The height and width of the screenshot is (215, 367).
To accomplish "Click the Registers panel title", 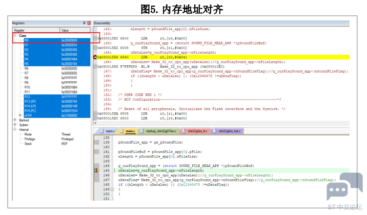I will click(x=18, y=23).
